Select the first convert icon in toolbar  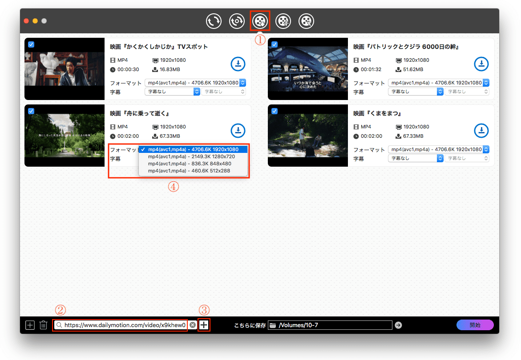coord(214,20)
